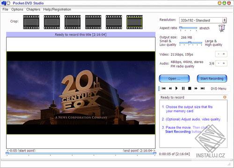Click the orange help icon beside Ready to record
Screen dimensions: 234x168
pos(225,97)
